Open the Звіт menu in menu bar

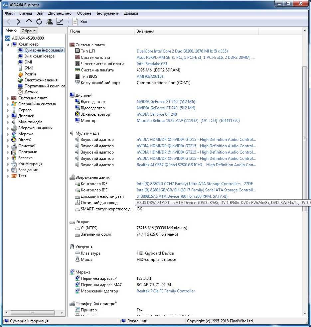(40, 13)
